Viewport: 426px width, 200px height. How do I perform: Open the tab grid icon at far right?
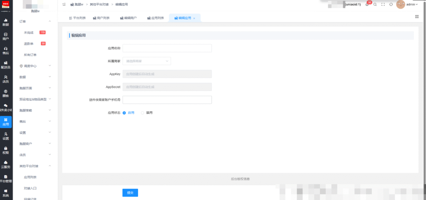(x=416, y=17)
